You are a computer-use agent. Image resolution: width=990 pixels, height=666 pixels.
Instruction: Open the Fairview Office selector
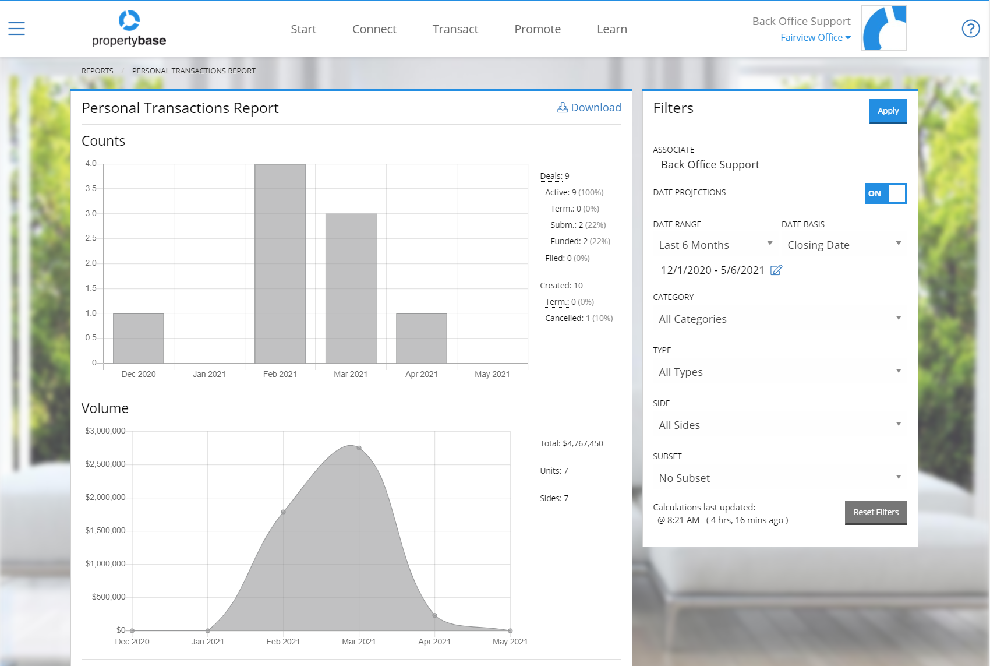[815, 37]
